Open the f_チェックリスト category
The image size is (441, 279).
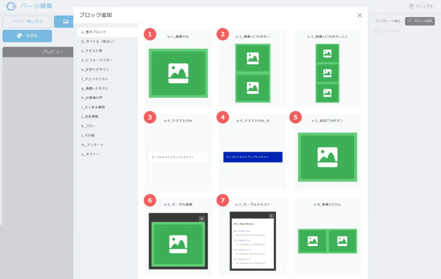[95, 79]
